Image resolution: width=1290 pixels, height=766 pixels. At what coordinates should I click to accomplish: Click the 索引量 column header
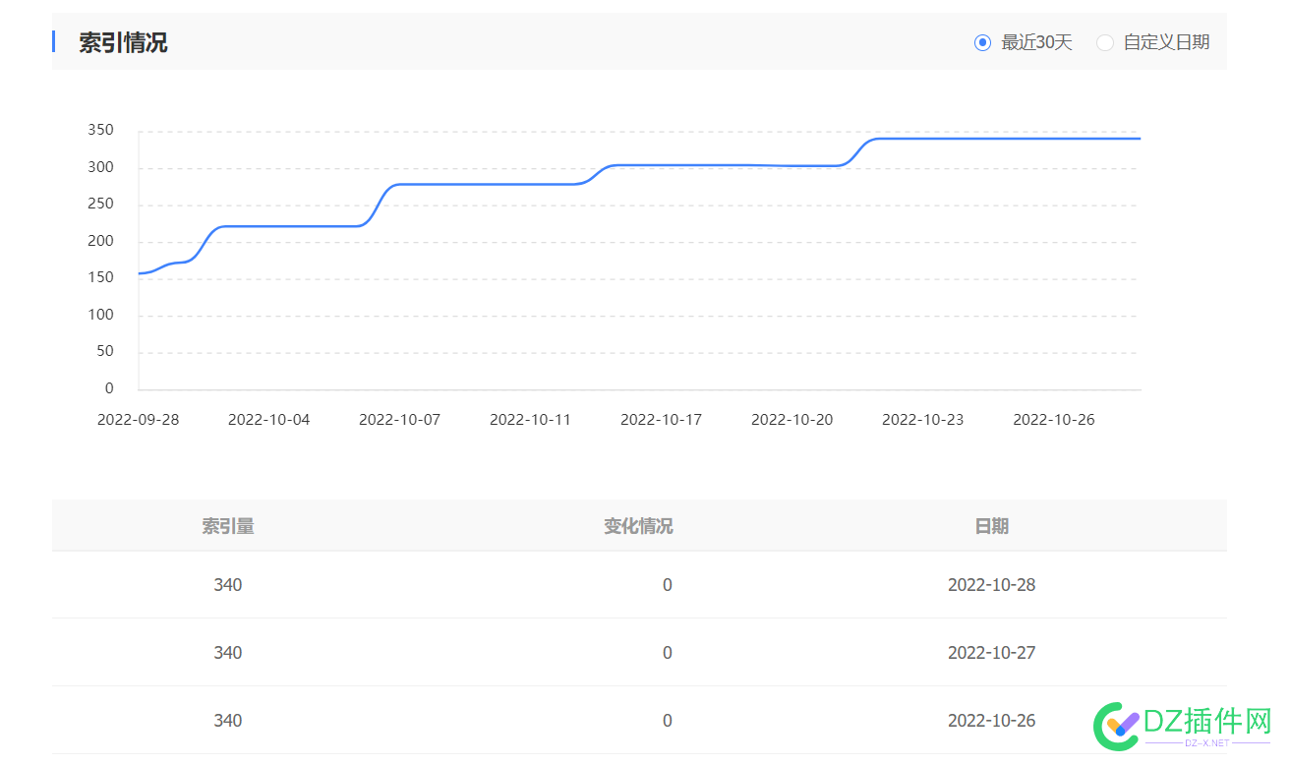pos(228,526)
